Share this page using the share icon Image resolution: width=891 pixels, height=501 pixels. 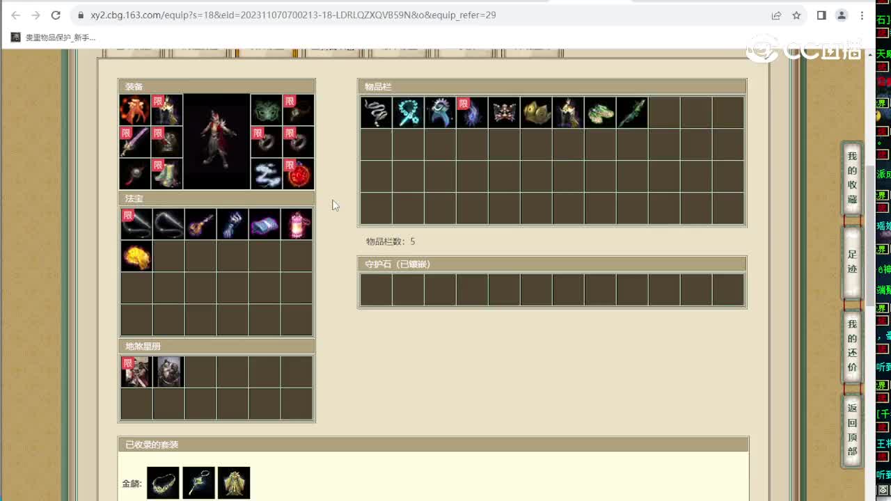click(776, 15)
